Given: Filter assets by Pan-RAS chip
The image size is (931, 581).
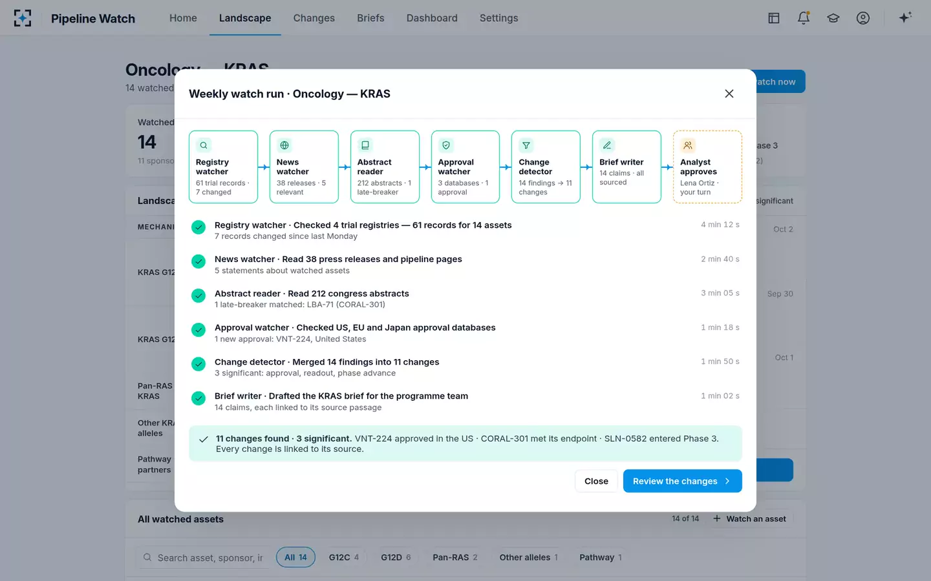Looking at the screenshot, I should [x=455, y=557].
